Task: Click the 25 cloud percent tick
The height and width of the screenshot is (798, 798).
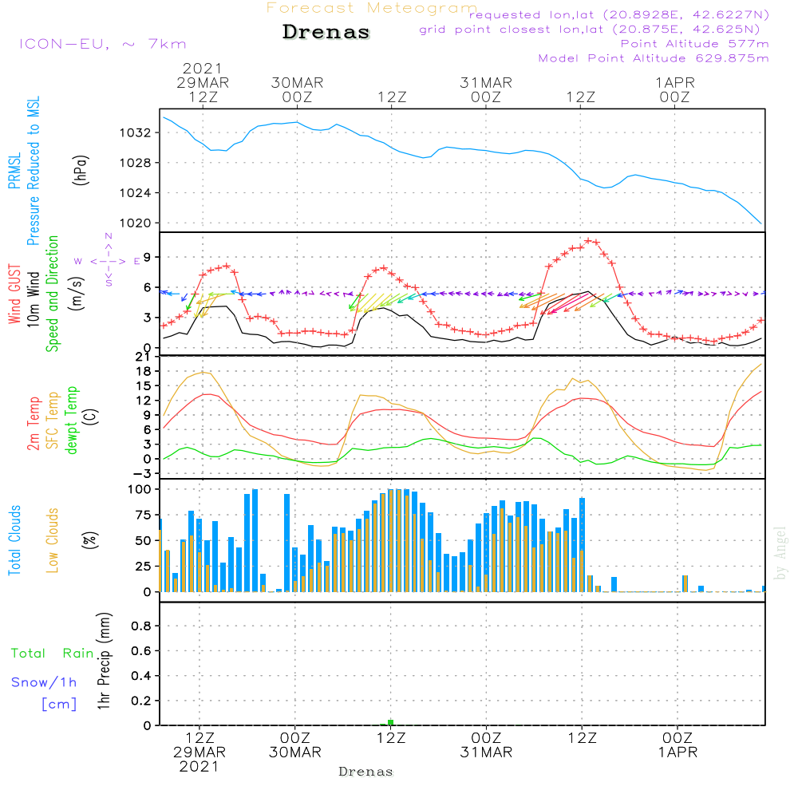Action: tap(144, 566)
